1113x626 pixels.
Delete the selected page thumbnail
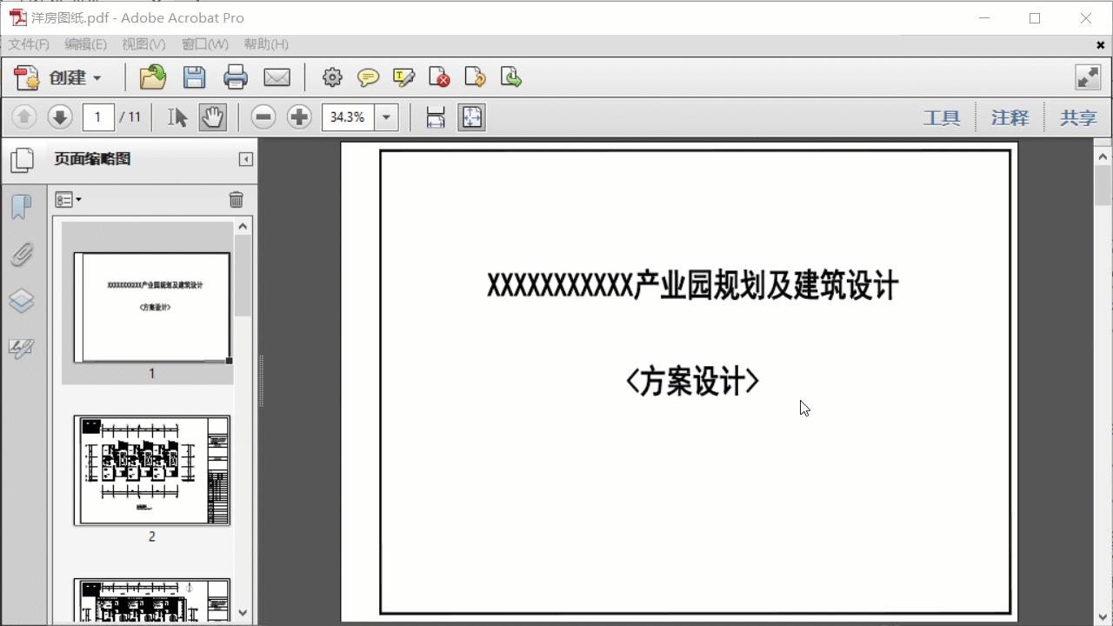[236, 199]
